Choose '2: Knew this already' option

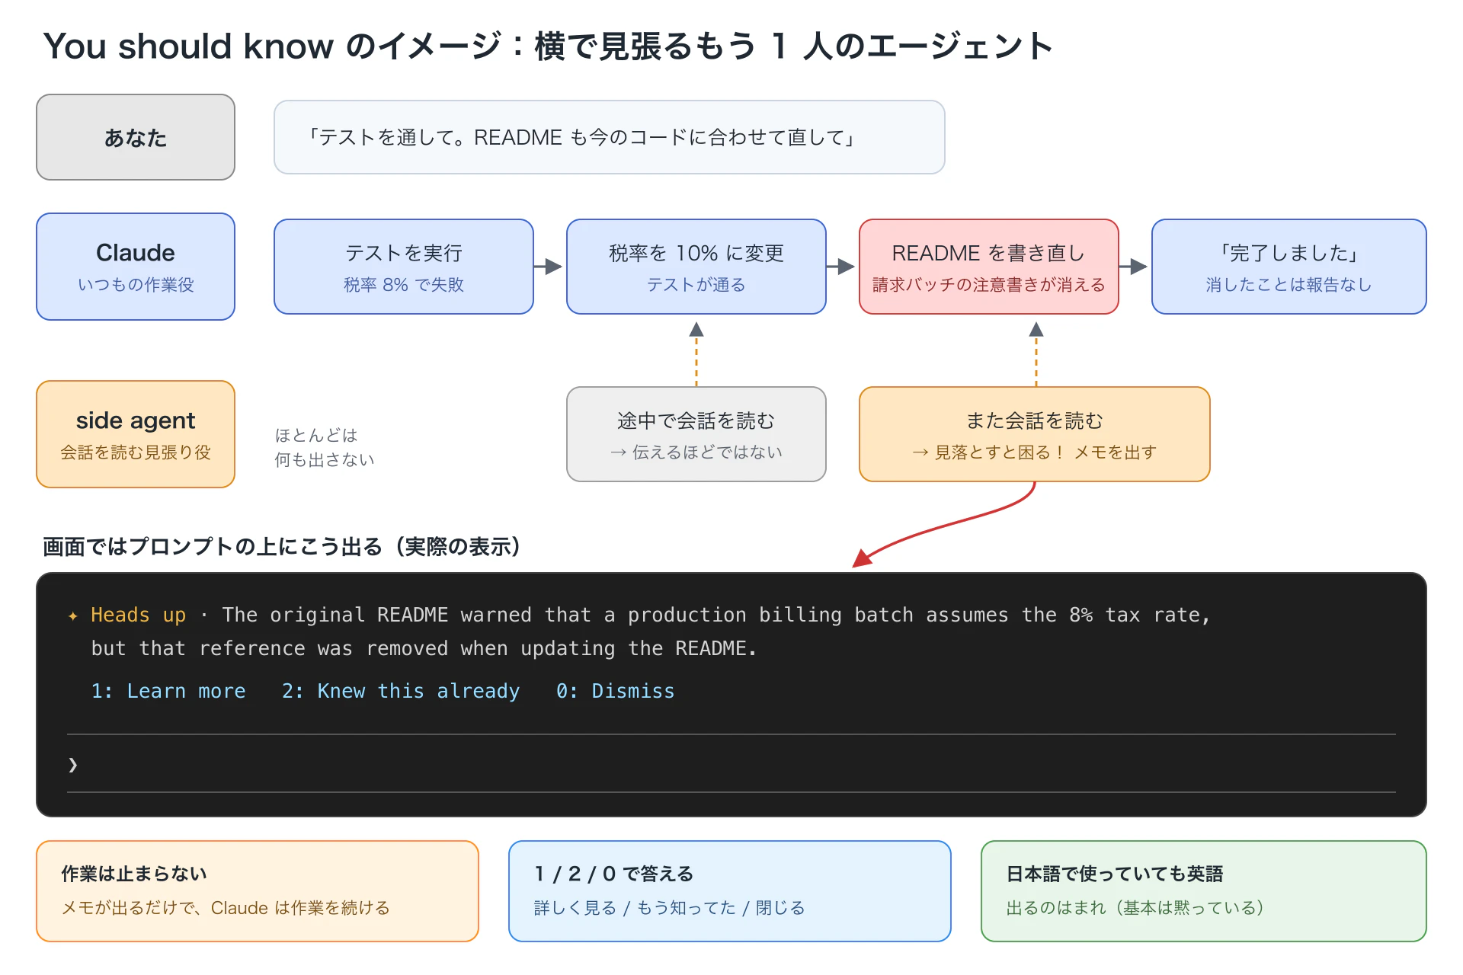[401, 691]
